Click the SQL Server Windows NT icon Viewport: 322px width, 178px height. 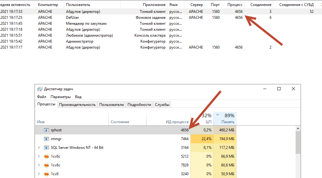click(x=46, y=148)
